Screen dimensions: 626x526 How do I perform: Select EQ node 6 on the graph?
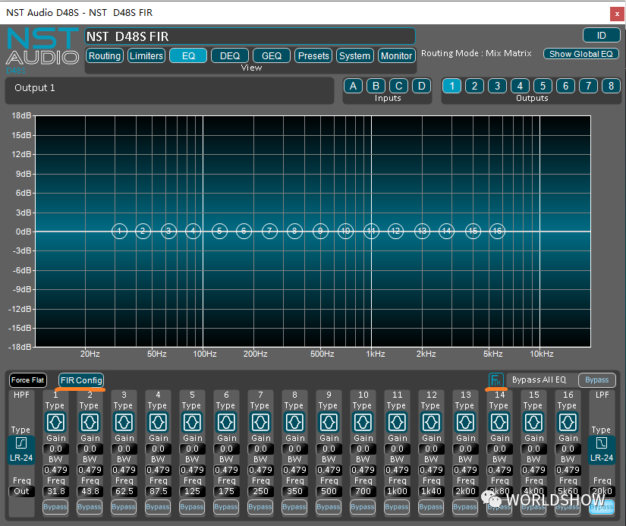[244, 231]
